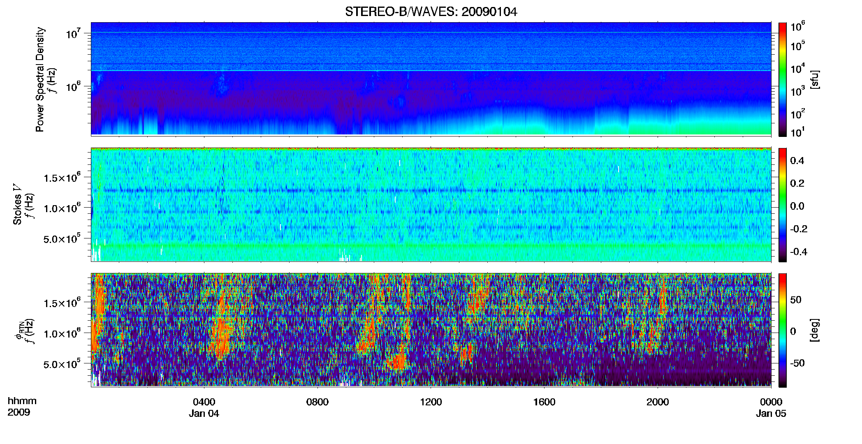Viewport: 862px width, 444px height.
Task: Click the power spectral density color bar
Action: click(x=783, y=79)
